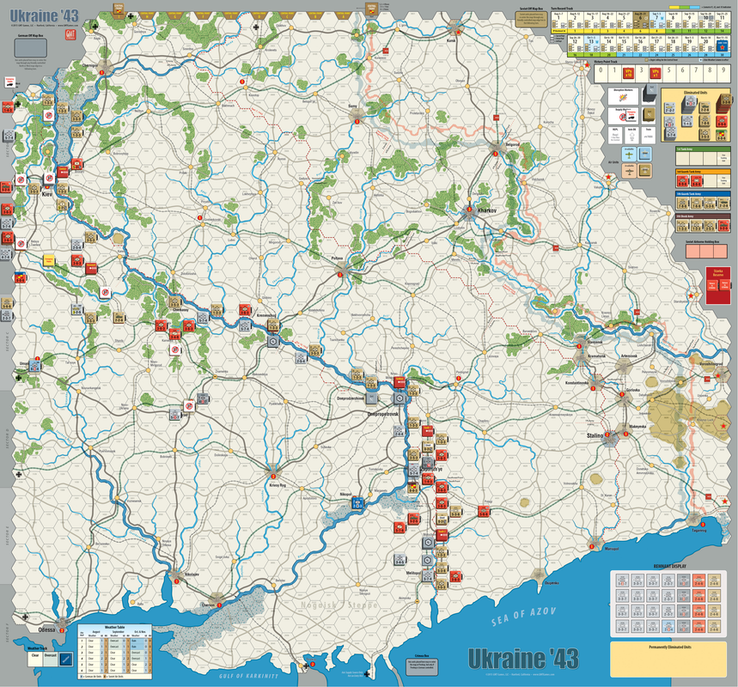The image size is (738, 687).
Task: Click the Sumy city label
Action: click(352, 106)
